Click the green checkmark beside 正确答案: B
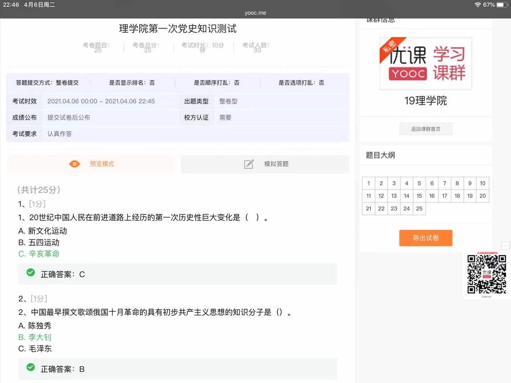 click(31, 367)
